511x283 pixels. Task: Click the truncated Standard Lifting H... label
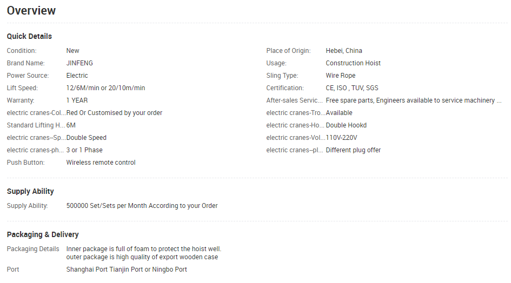pos(36,125)
